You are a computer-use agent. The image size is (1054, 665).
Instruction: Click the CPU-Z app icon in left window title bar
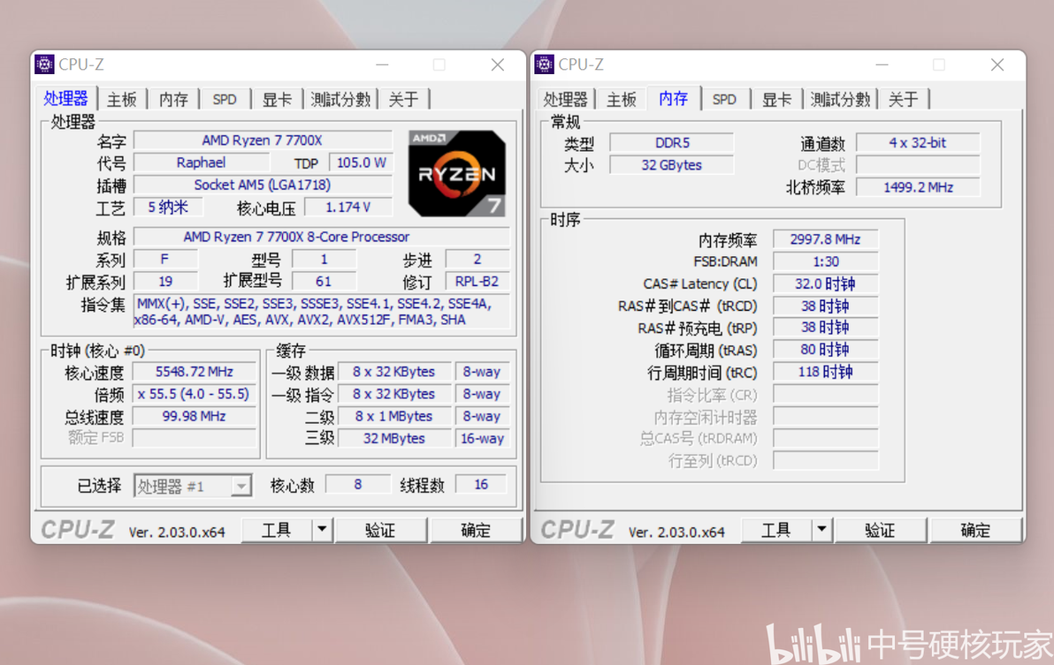[44, 64]
